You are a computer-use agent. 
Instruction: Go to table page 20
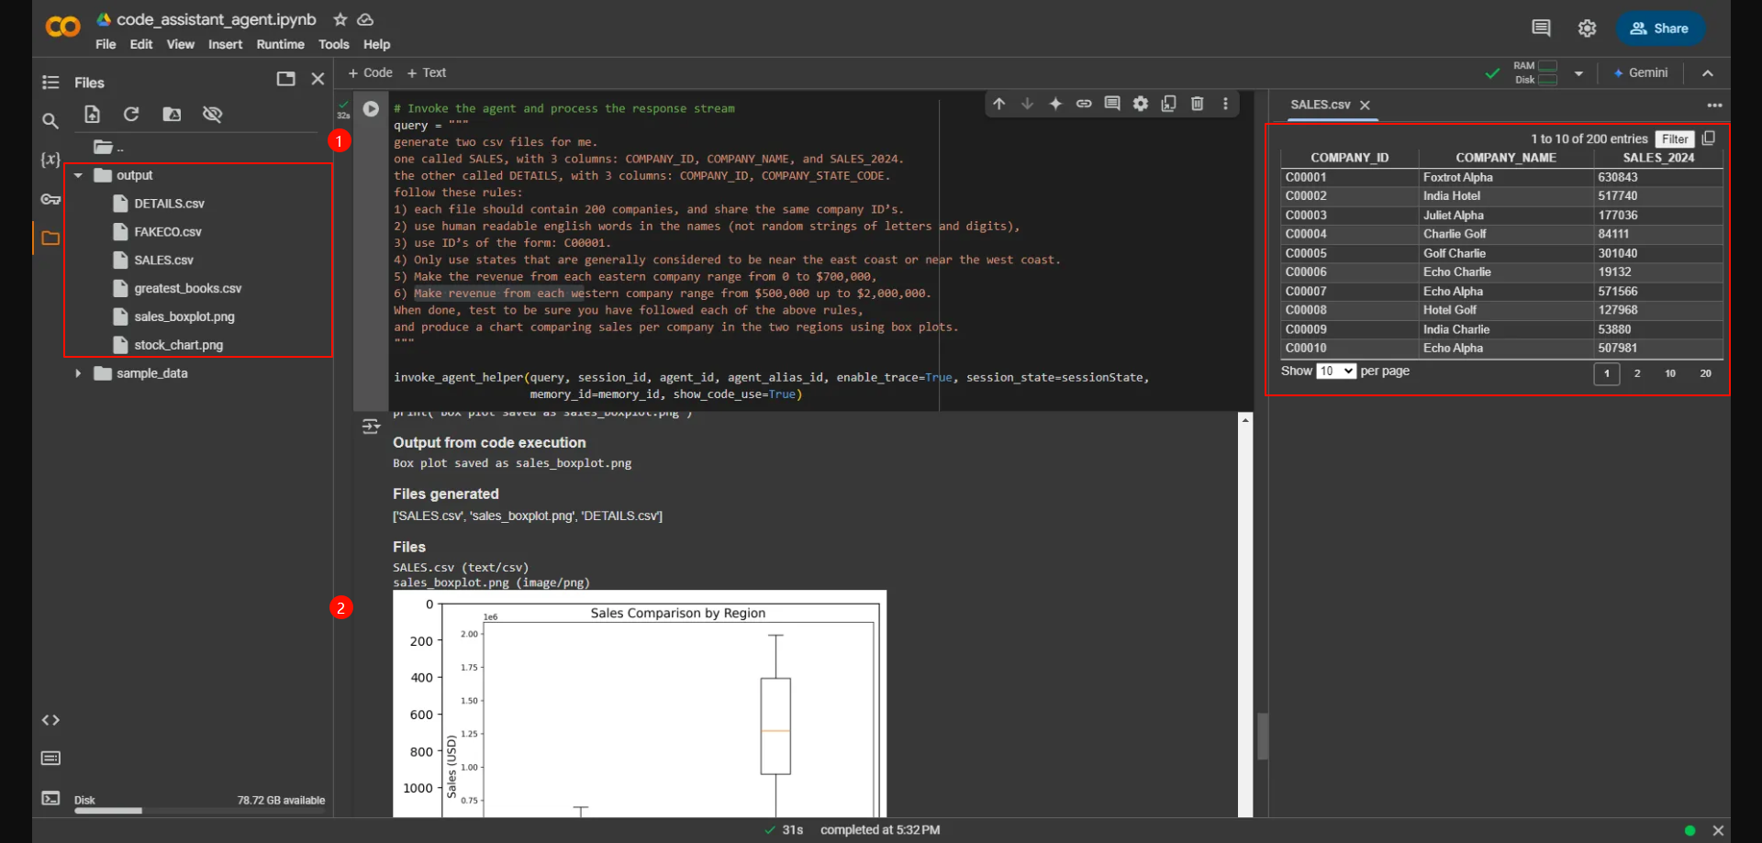click(x=1705, y=373)
